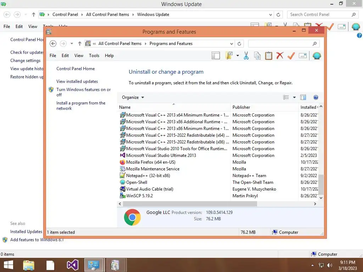Click the horizontal scrollbar of program list
The height and width of the screenshot is (272, 363).
(190, 204)
